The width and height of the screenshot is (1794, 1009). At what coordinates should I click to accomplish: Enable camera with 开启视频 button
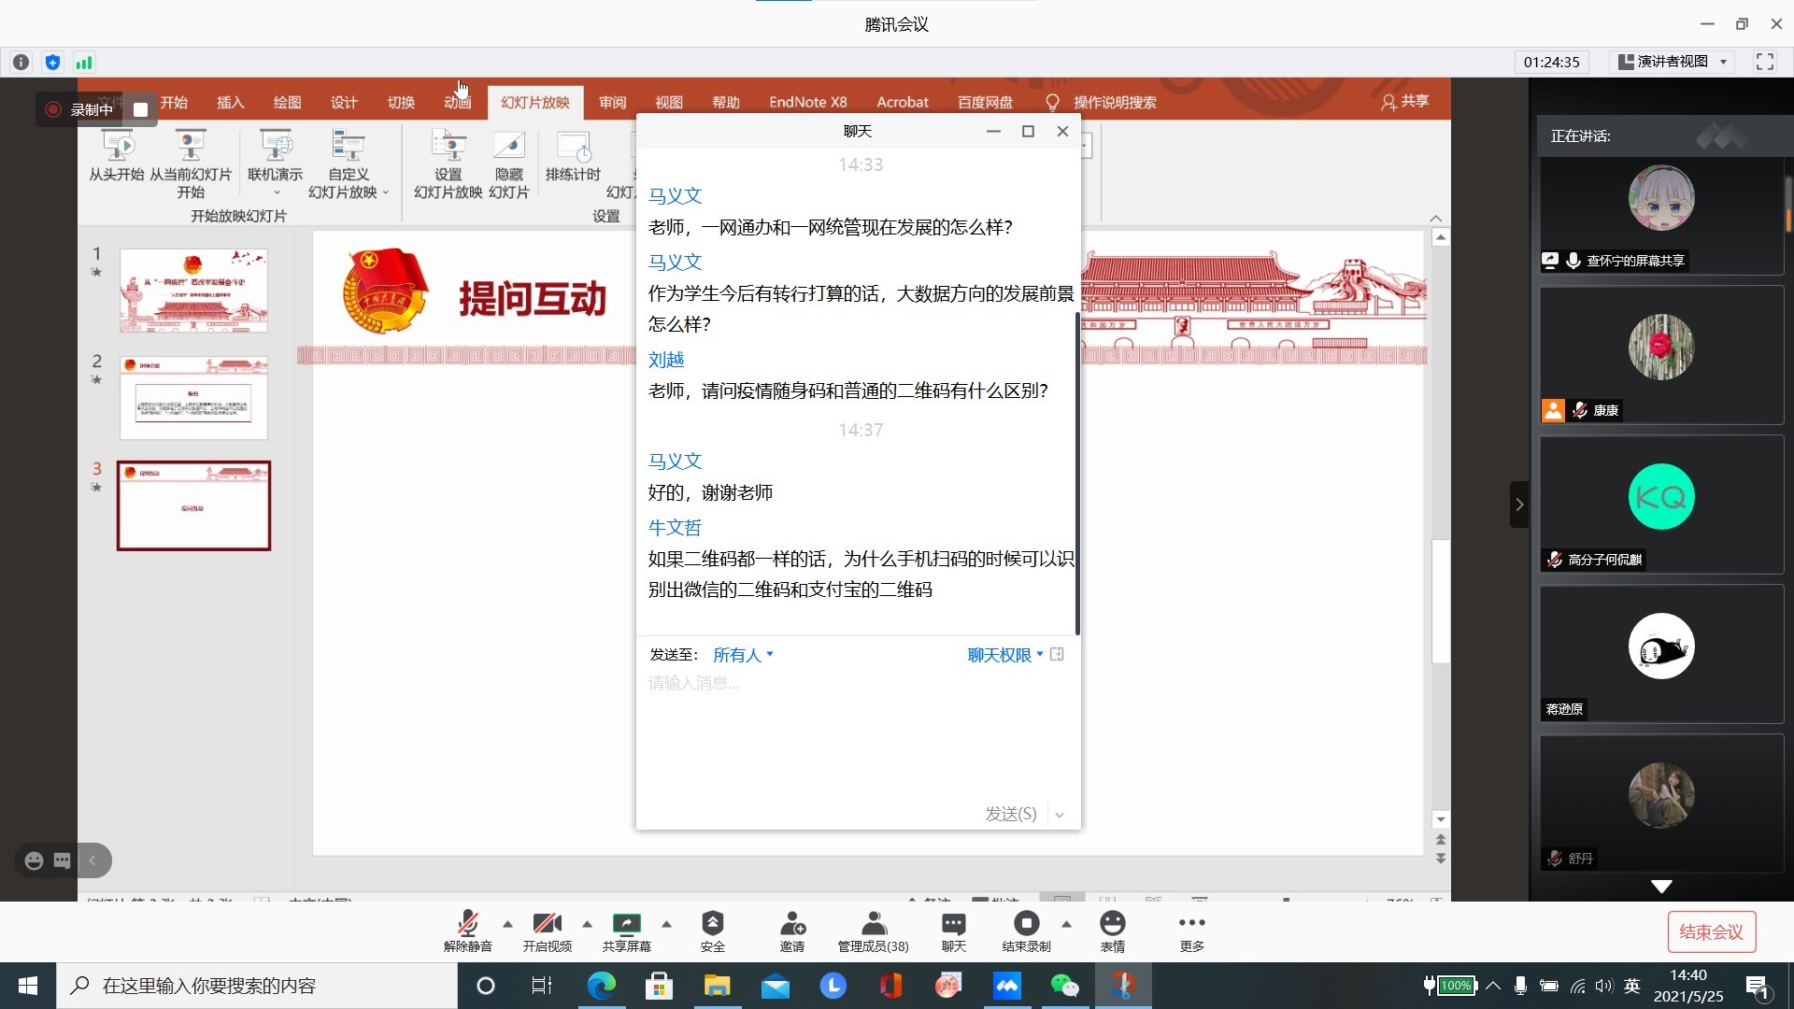pyautogui.click(x=547, y=931)
